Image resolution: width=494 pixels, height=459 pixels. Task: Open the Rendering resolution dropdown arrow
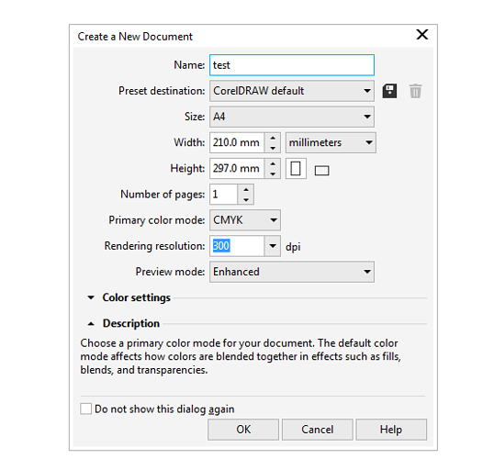(273, 246)
